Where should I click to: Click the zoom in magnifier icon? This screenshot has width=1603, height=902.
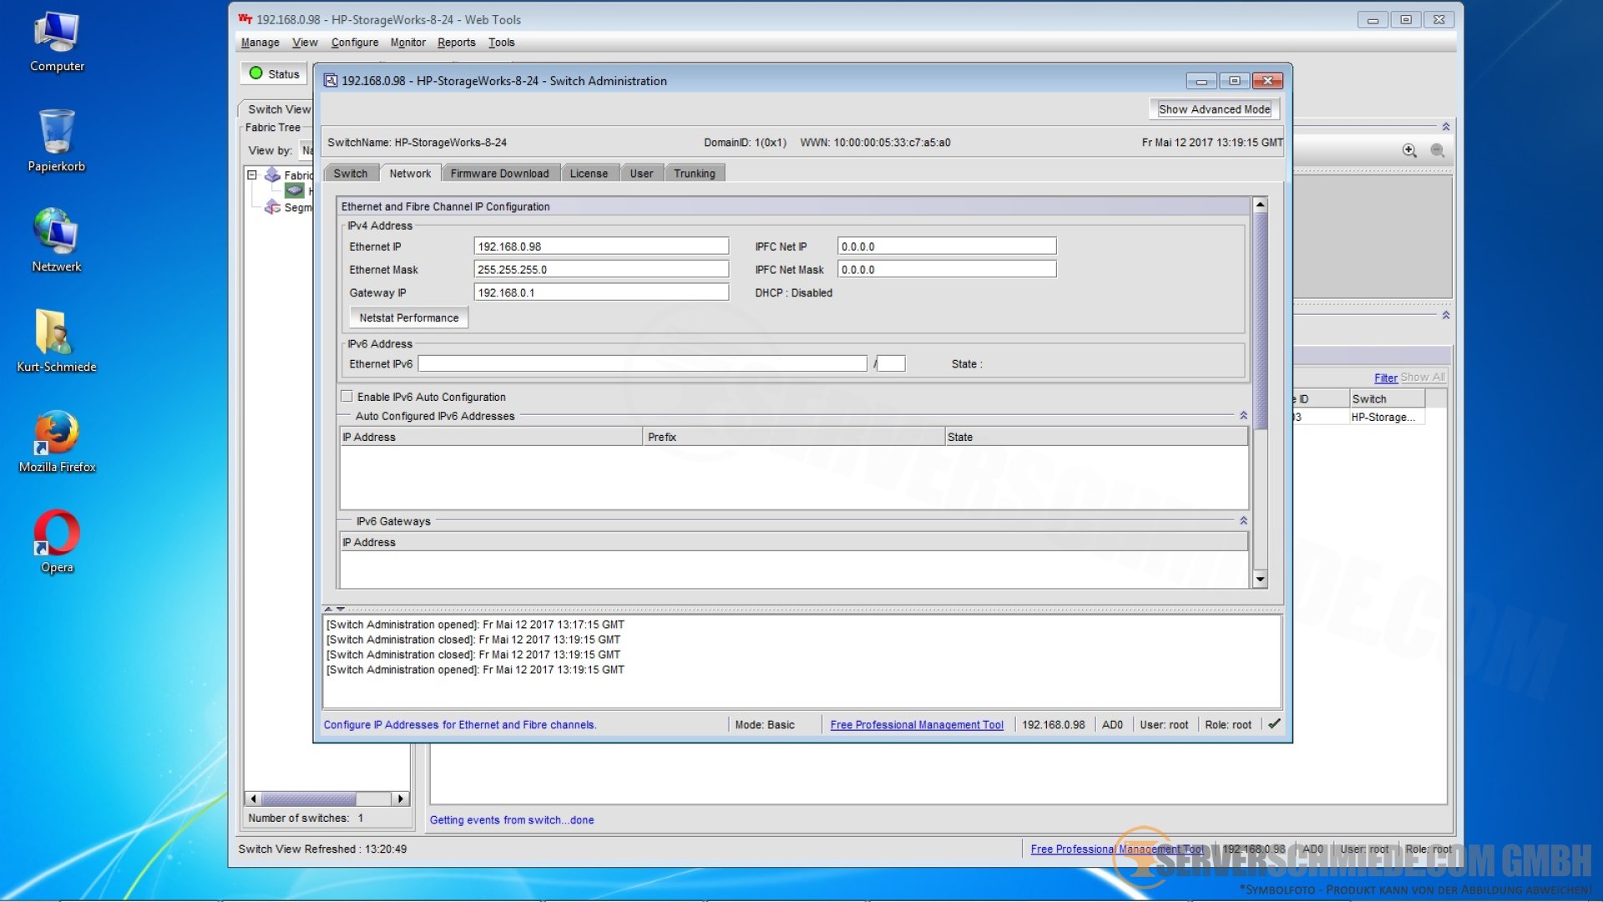tap(1409, 150)
